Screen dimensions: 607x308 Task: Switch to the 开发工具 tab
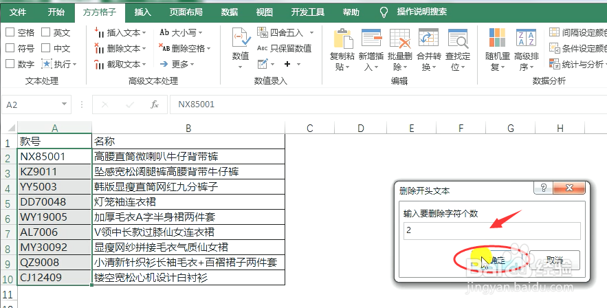pos(308,12)
